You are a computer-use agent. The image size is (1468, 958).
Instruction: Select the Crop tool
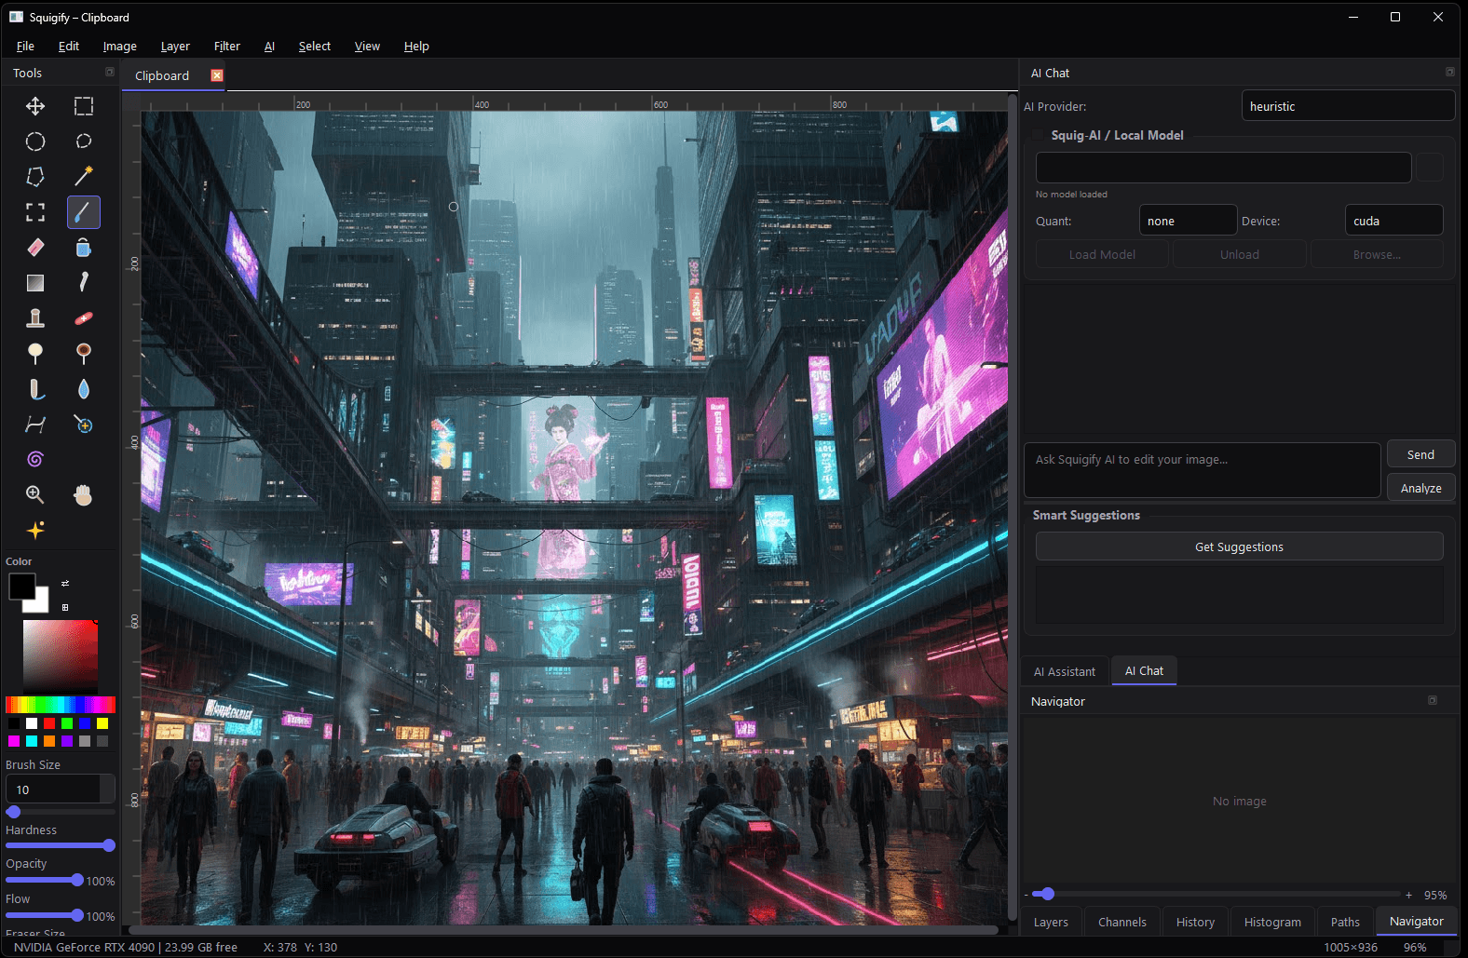pyautogui.click(x=35, y=212)
